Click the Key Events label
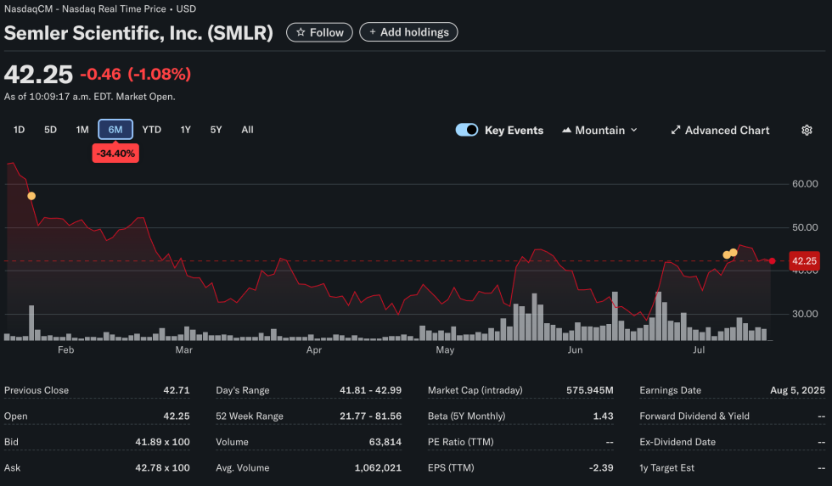 click(514, 131)
